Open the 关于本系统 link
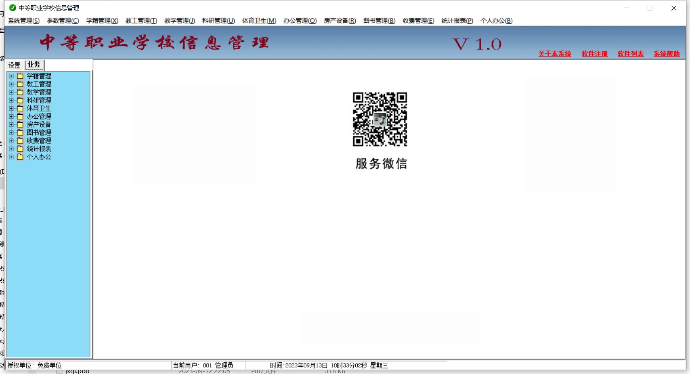Viewport: 690px width, 374px height. [554, 54]
